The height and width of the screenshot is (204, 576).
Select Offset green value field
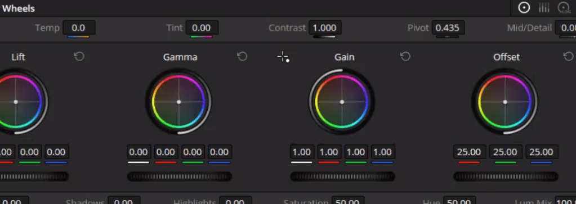tap(506, 152)
